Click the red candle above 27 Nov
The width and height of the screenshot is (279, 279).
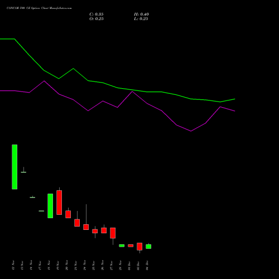pos(113,233)
